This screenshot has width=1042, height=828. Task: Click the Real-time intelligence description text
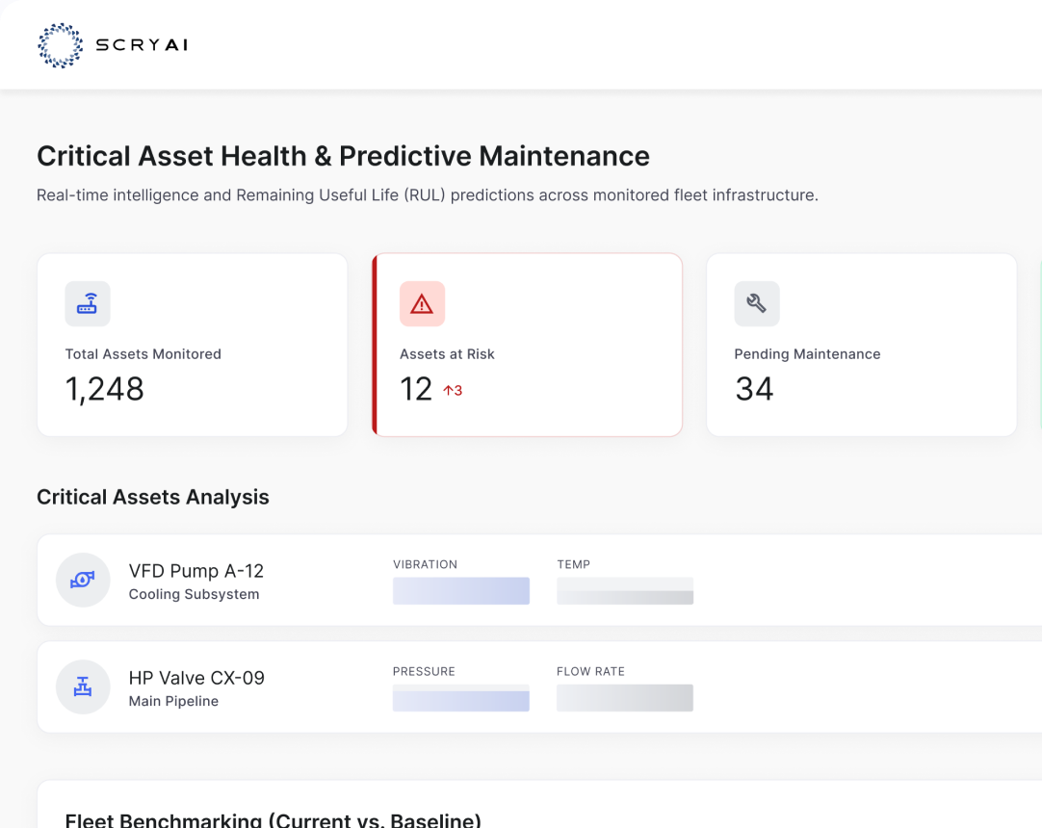coord(428,195)
